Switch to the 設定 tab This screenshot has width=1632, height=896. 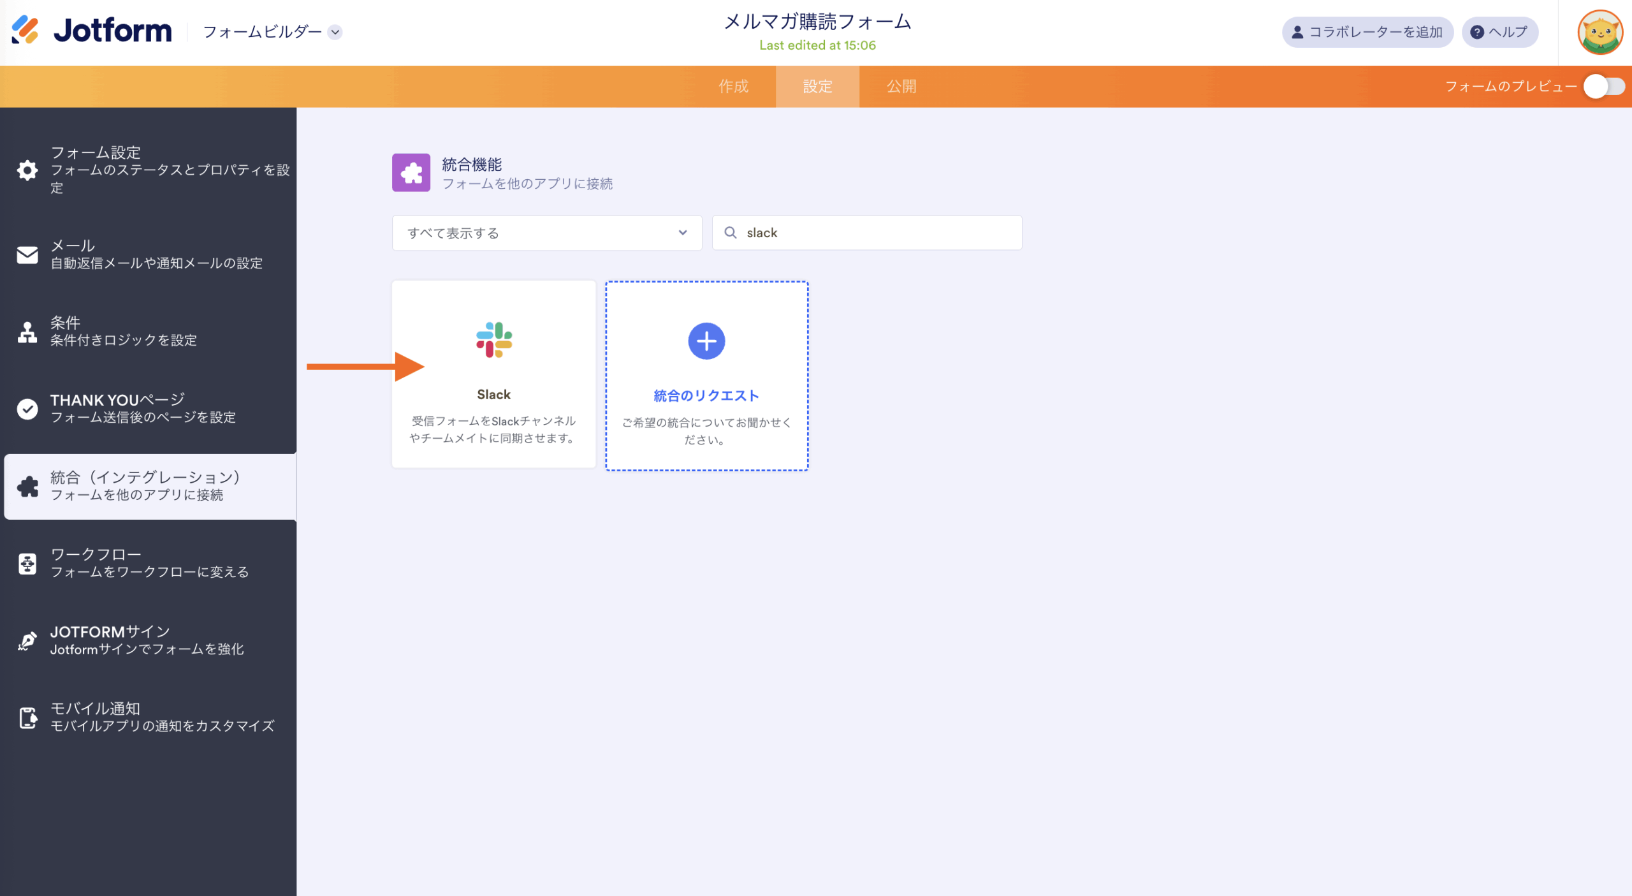click(x=817, y=86)
